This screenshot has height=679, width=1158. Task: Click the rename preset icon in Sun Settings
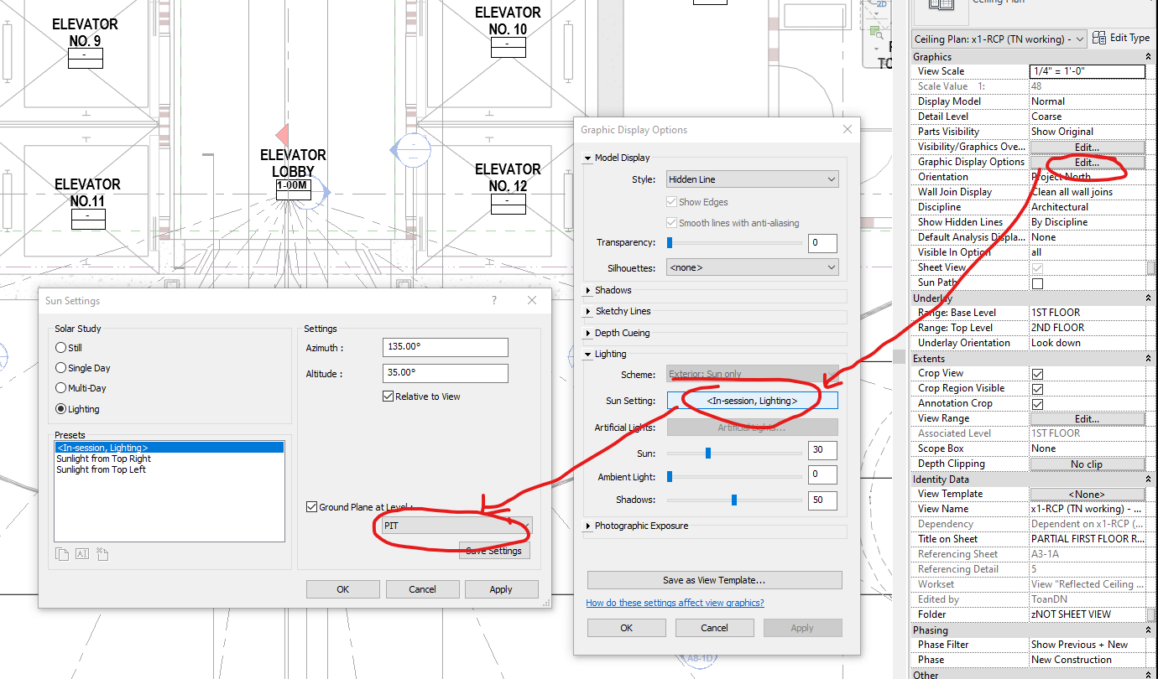84,554
